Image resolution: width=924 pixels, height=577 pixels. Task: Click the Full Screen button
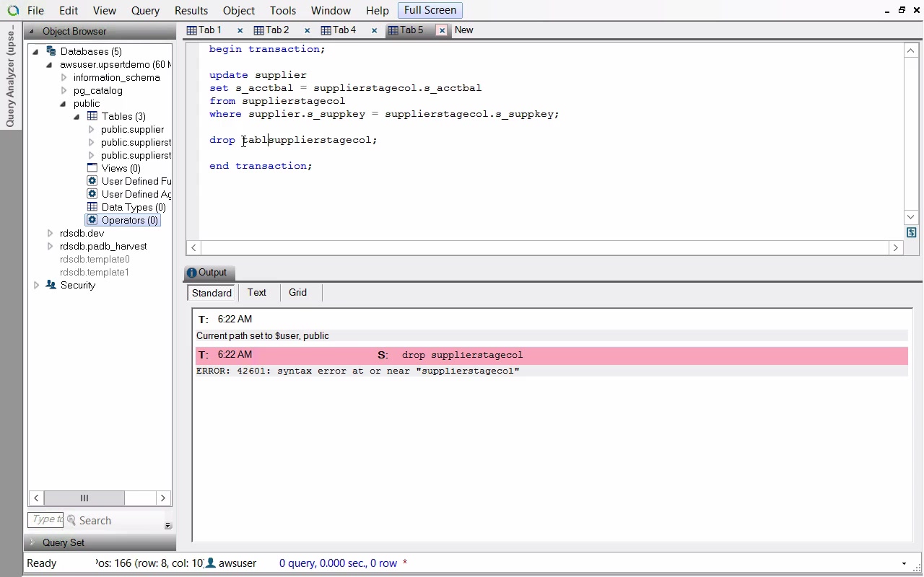[430, 10]
